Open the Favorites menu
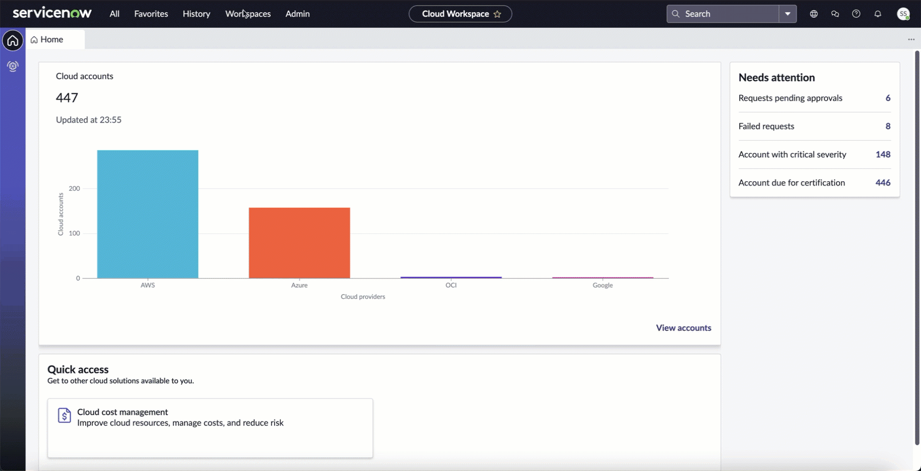 (x=151, y=14)
